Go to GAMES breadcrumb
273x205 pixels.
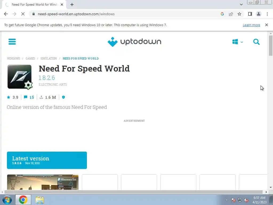[x=30, y=58]
